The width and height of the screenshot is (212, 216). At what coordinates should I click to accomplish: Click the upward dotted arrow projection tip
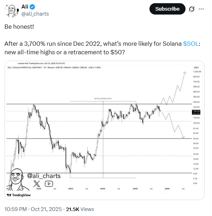pos(184,72)
